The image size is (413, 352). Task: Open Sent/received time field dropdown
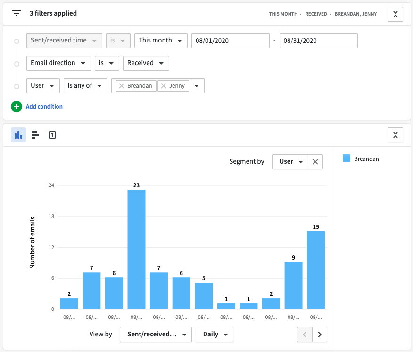[64, 41]
